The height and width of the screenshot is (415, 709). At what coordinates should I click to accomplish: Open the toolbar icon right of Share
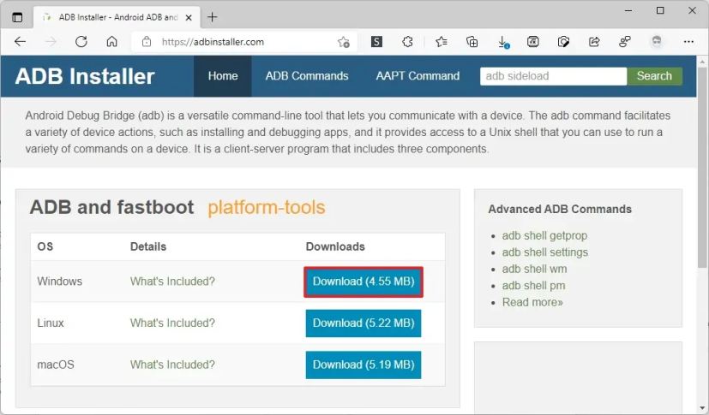(625, 42)
